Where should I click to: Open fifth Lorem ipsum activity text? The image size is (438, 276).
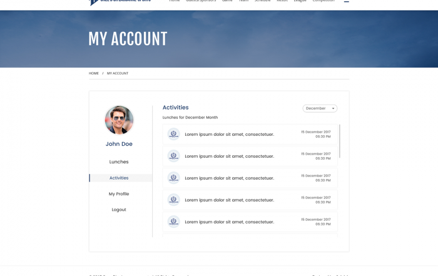pos(230,222)
